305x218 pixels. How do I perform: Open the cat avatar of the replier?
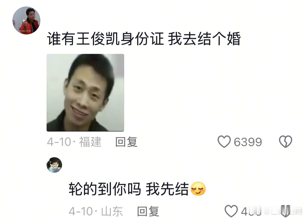pyautogui.click(x=54, y=165)
